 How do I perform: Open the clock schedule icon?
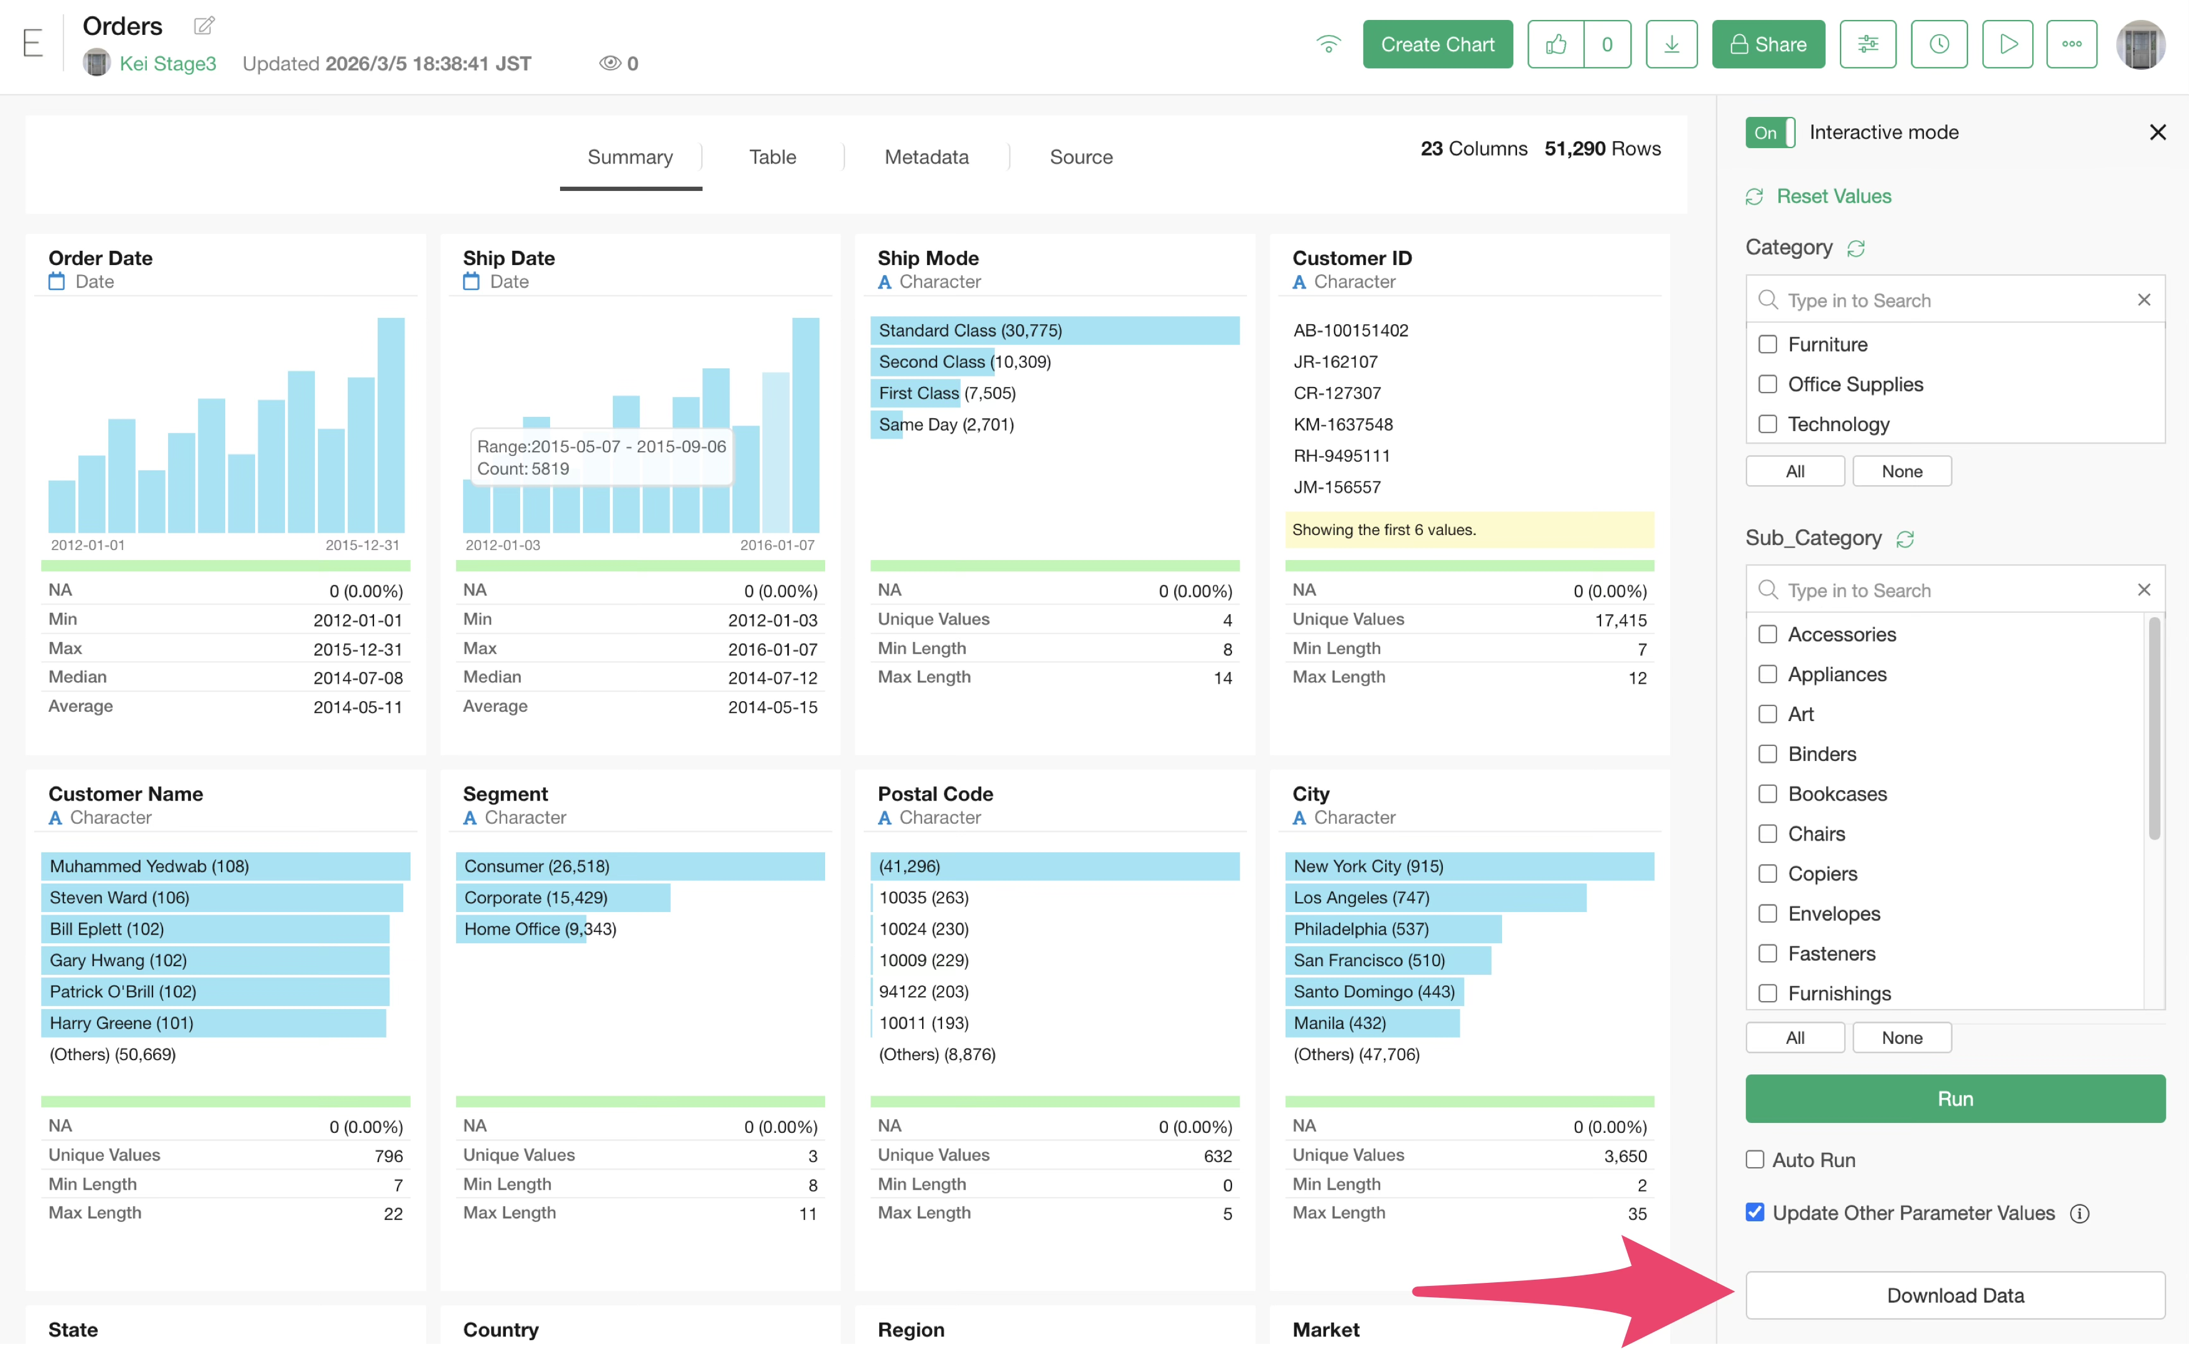(1938, 44)
